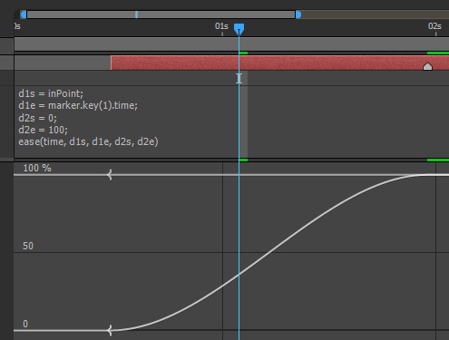Click the 0 graph value label
The height and width of the screenshot is (340, 449).
pyautogui.click(x=25, y=324)
